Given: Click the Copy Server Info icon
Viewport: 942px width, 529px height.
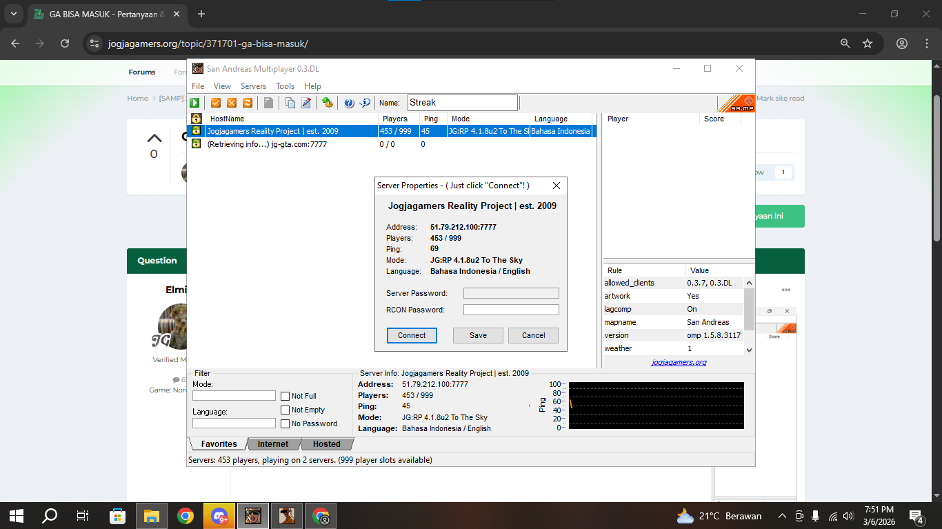Looking at the screenshot, I should coord(290,103).
